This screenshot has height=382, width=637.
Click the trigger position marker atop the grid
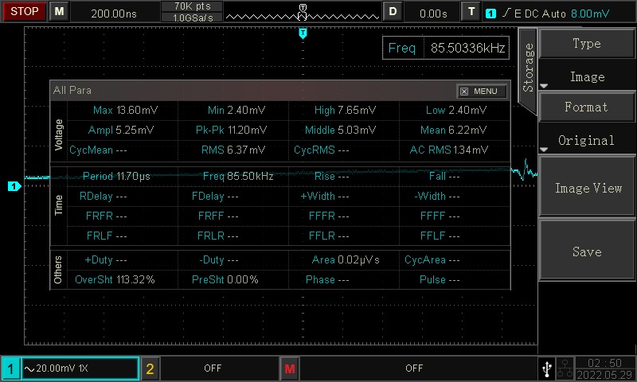[x=303, y=33]
